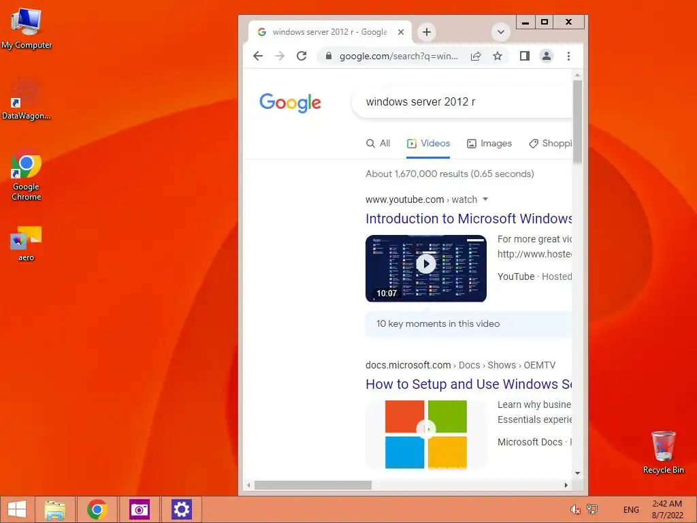
Task: Click the ENG language indicator
Action: click(x=631, y=509)
